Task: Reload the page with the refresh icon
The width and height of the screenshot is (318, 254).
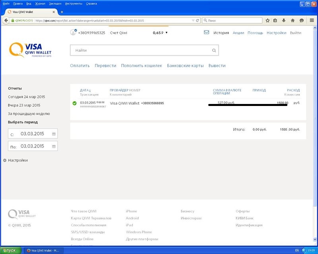Action: tap(197, 21)
